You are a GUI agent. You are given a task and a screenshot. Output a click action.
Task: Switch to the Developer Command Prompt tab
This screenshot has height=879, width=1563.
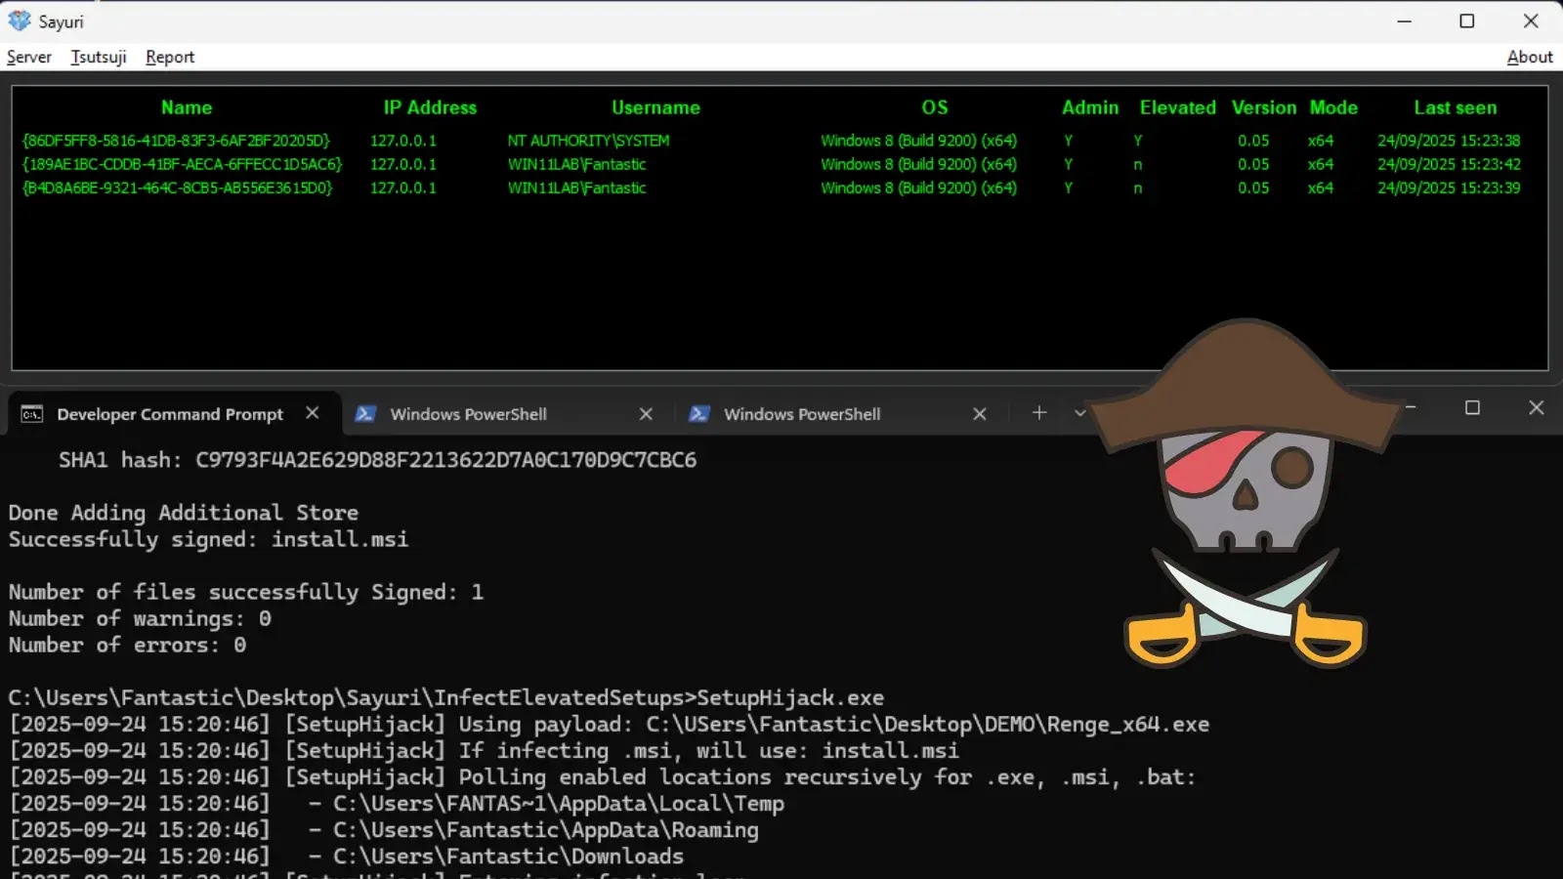(168, 413)
